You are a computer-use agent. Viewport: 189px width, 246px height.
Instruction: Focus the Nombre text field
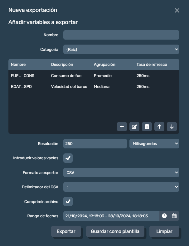coord(121,35)
